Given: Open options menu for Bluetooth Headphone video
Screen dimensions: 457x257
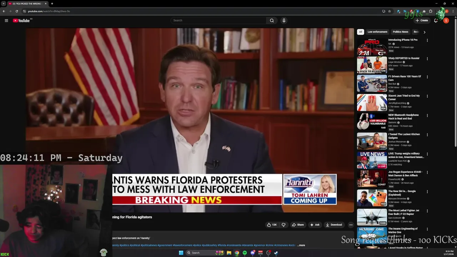Looking at the screenshot, I should [427, 115].
